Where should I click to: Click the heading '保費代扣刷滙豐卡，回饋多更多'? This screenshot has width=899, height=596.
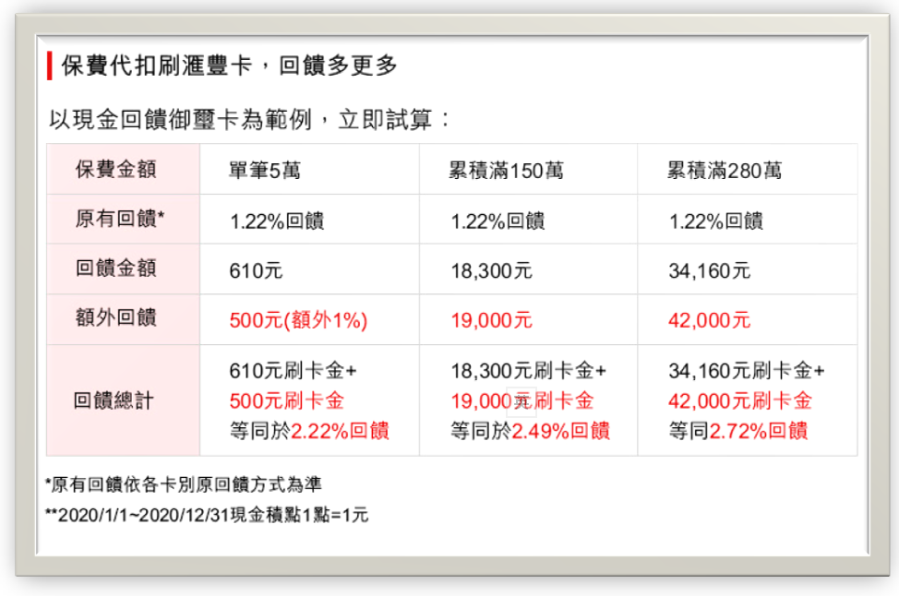coord(229,66)
